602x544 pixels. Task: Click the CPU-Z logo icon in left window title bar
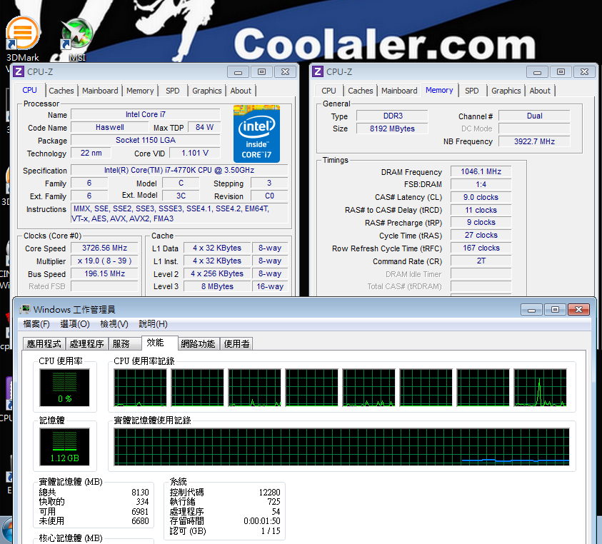click(x=19, y=72)
